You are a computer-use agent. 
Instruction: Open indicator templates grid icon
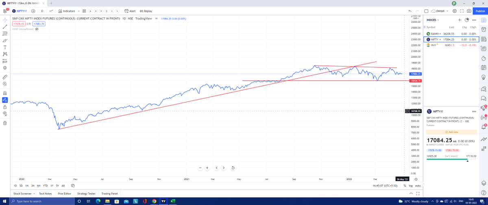84,11
